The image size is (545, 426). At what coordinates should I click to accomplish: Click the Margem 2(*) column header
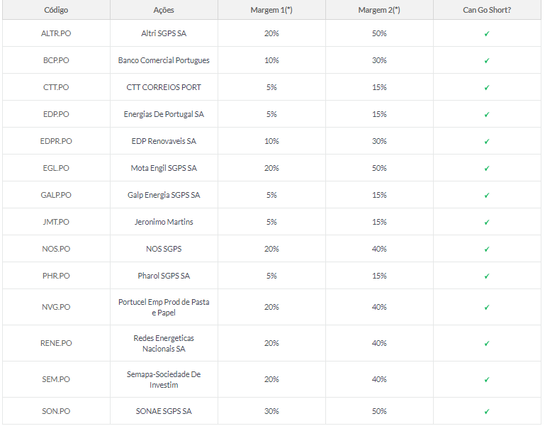click(379, 10)
